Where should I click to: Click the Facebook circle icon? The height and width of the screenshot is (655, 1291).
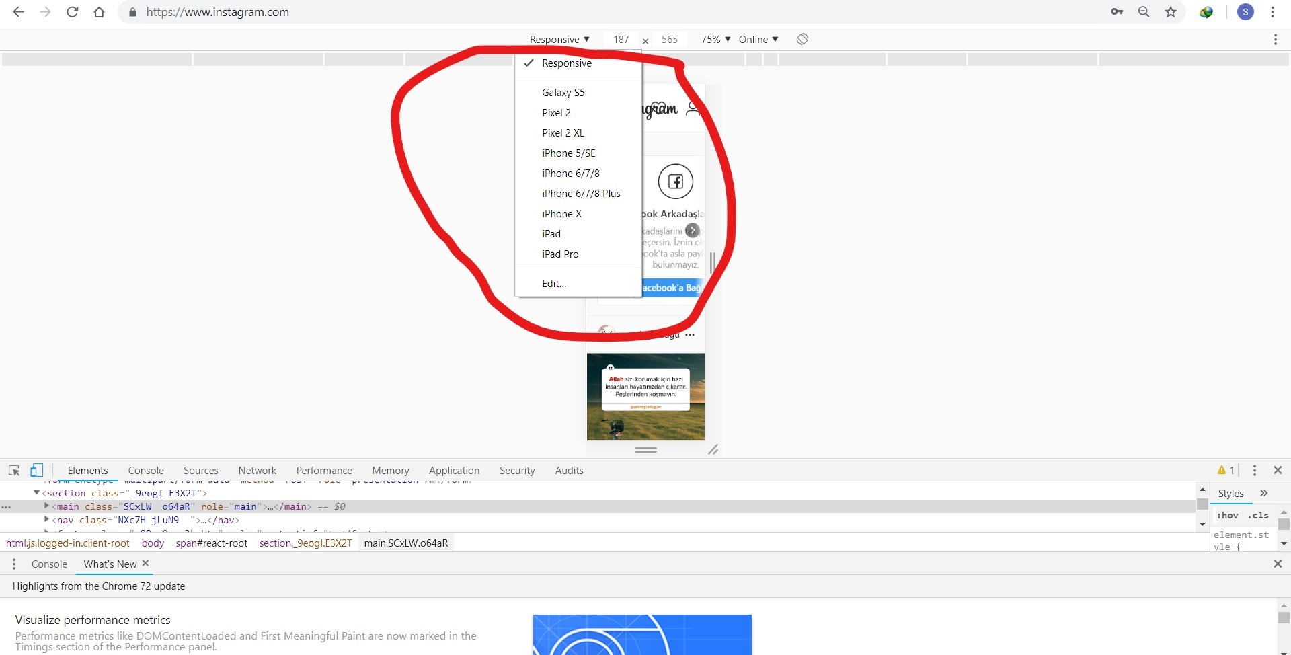click(676, 182)
